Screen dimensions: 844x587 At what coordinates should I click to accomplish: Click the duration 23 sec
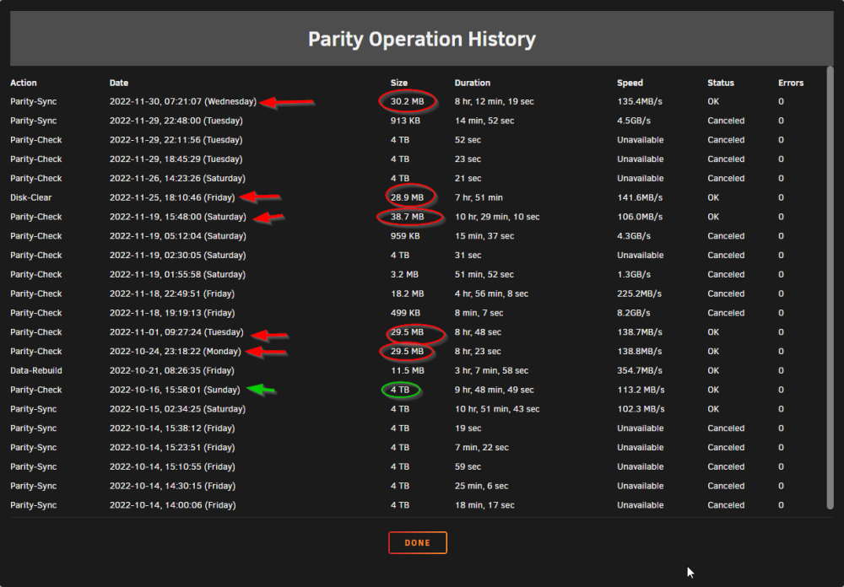pos(468,159)
